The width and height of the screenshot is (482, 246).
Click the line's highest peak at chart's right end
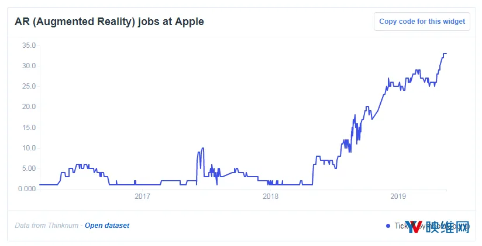pyautogui.click(x=445, y=54)
